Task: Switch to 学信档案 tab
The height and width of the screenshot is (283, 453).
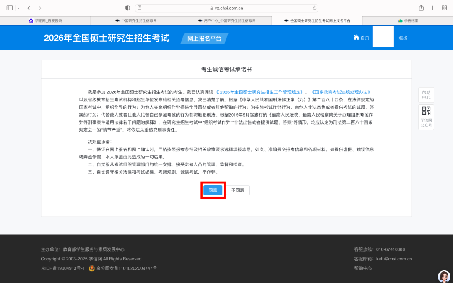Action: pos(408,21)
